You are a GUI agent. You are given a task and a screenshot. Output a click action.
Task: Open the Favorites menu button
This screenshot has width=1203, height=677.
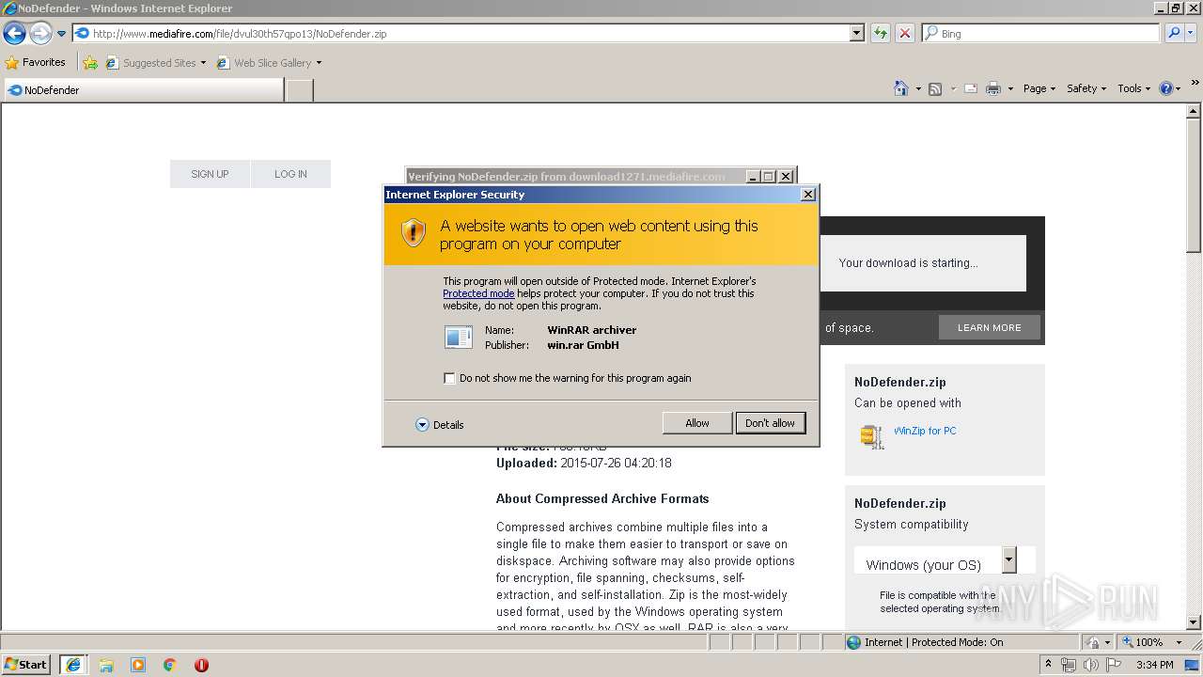pos(36,63)
